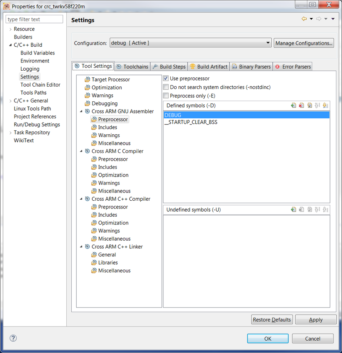The height and width of the screenshot is (353, 342).
Task: Collapse Cross ARM C++ Linker node
Action: click(81, 247)
